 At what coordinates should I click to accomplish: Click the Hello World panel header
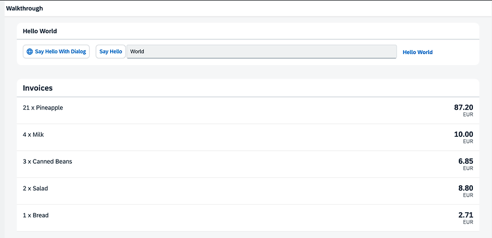click(x=248, y=31)
